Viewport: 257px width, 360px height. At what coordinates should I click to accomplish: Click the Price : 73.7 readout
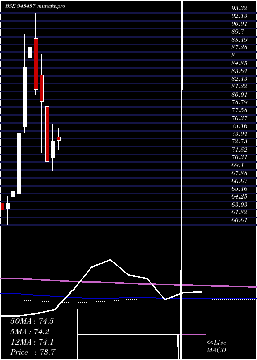click(33, 352)
